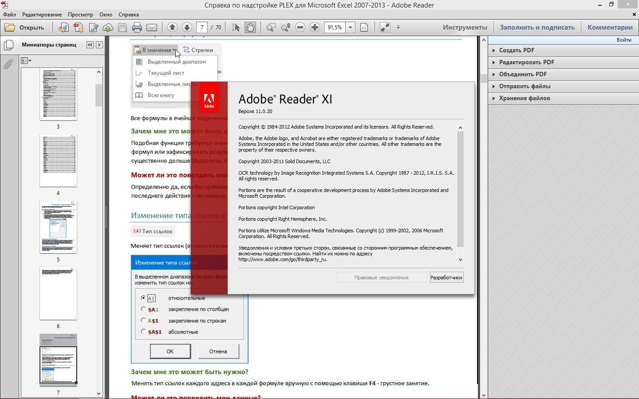Click the document vertical scrollbar thumb
This screenshot has height=399, width=639.
click(483, 78)
